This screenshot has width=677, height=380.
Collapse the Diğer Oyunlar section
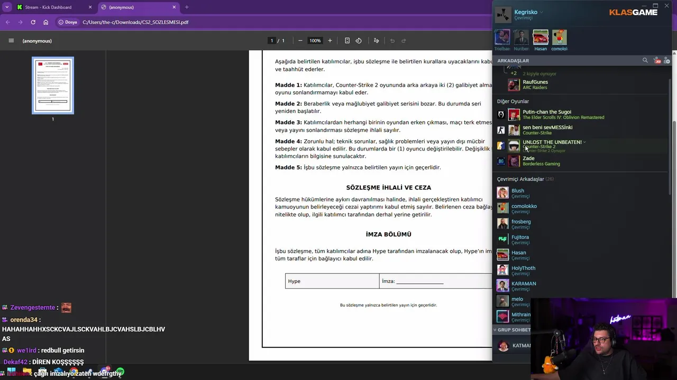513,101
